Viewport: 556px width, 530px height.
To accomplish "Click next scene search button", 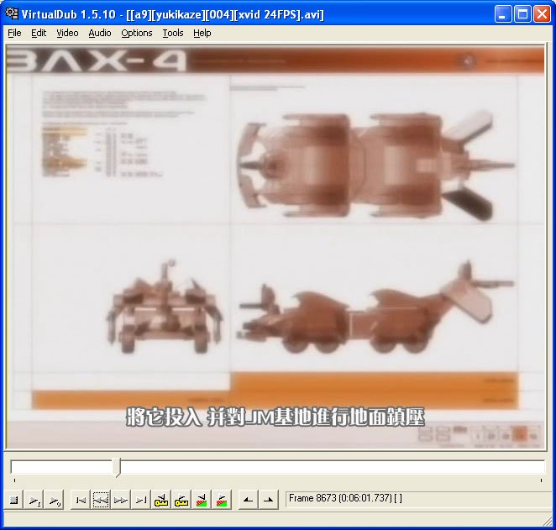I will click(222, 500).
